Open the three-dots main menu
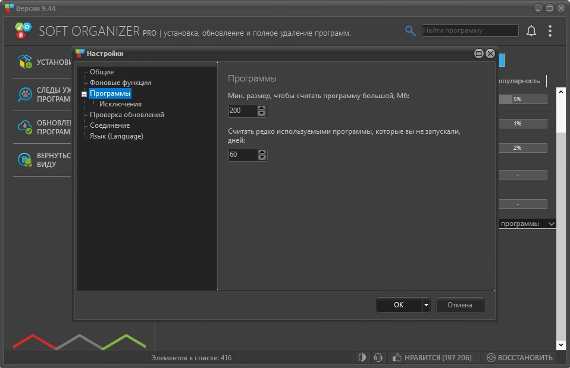 [x=550, y=31]
